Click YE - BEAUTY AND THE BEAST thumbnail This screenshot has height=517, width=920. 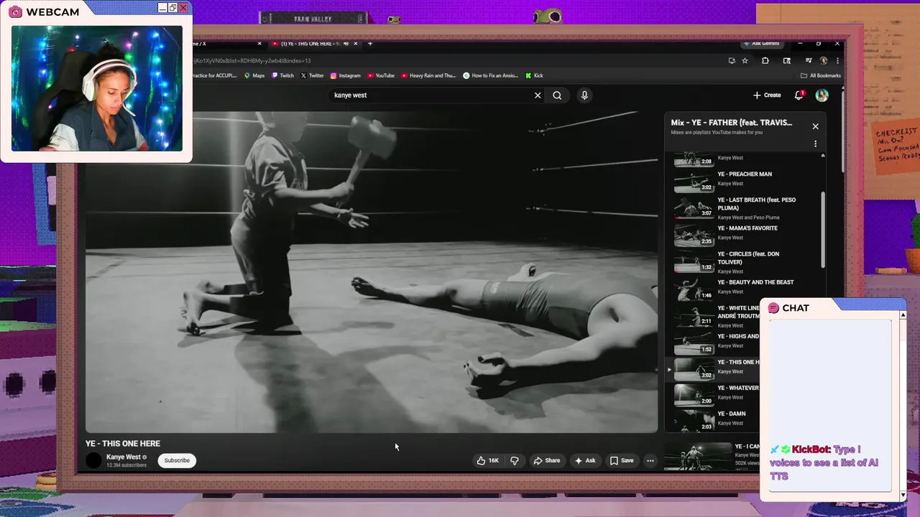(694, 289)
